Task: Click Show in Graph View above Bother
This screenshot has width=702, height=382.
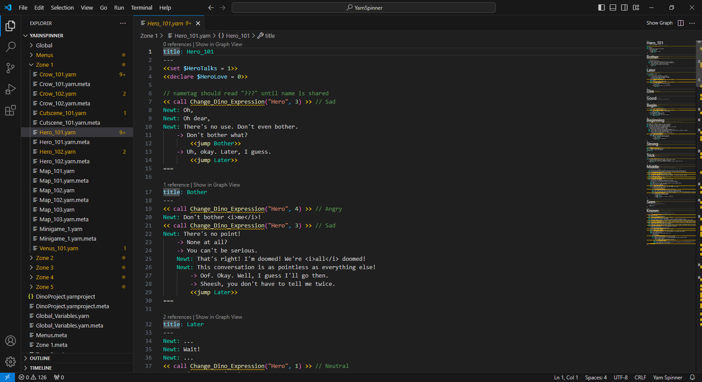Action: (217, 185)
